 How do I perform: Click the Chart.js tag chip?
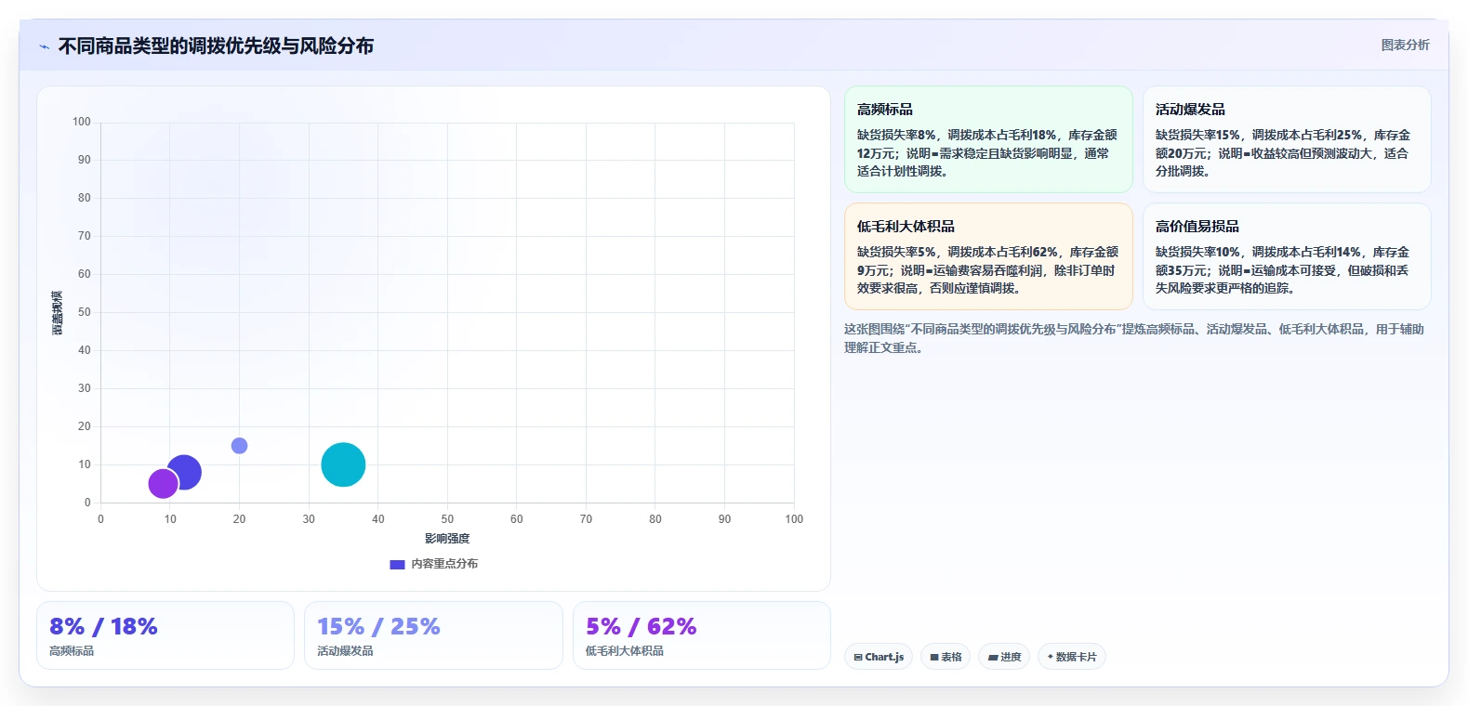(x=879, y=657)
